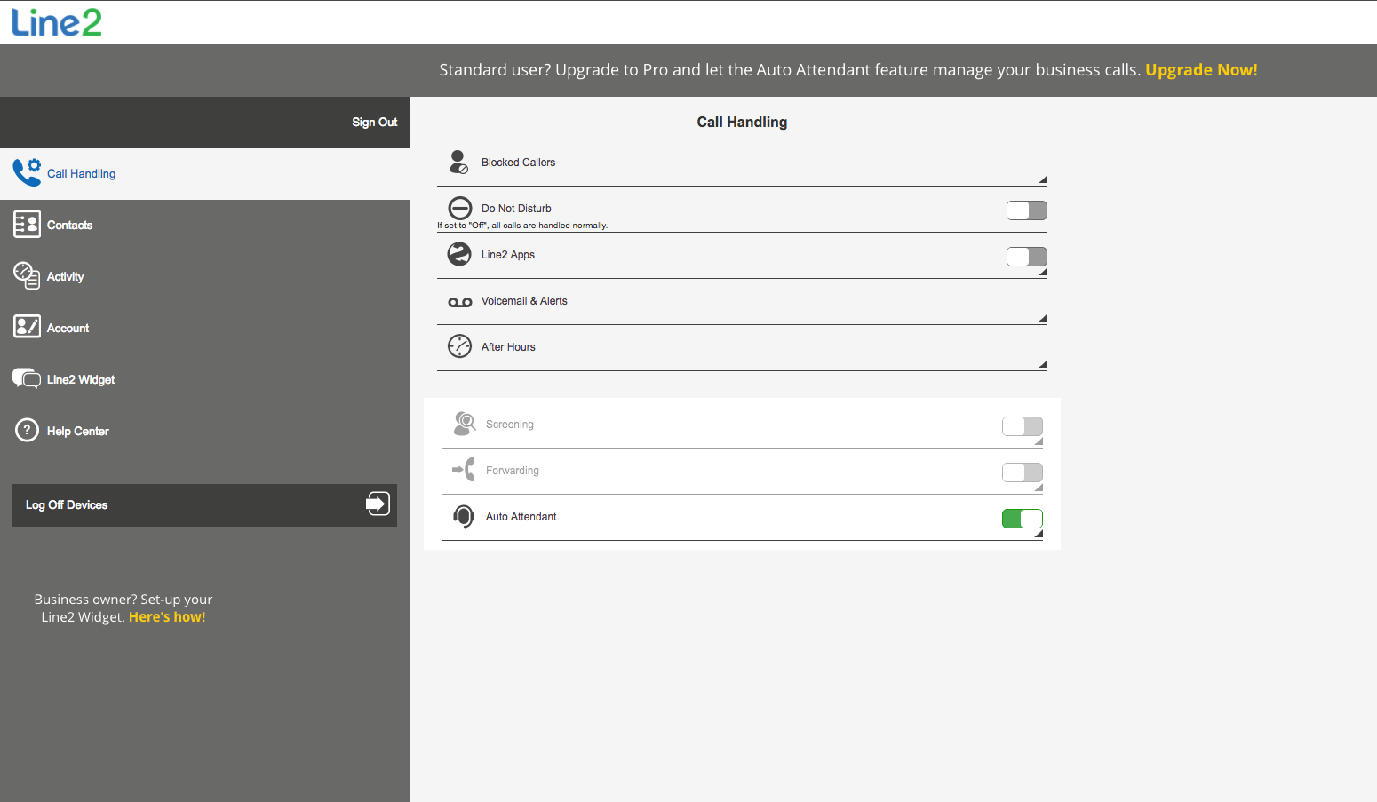This screenshot has width=1377, height=802.
Task: Click the After Hours clock icon
Action: tap(459, 346)
